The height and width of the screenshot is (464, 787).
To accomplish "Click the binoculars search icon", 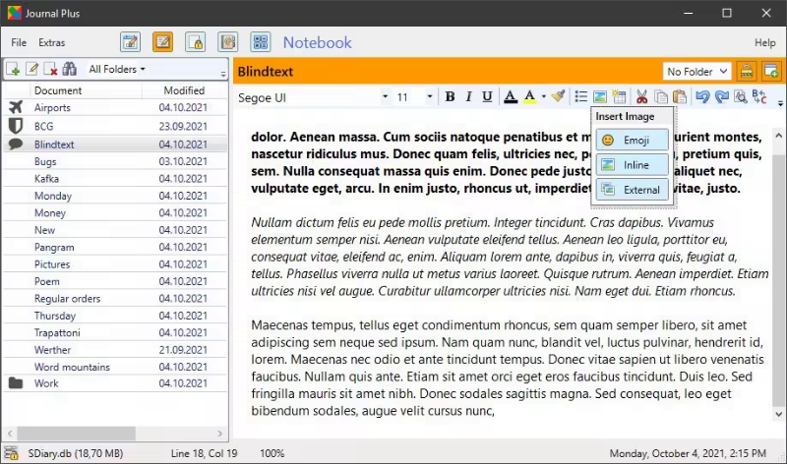I will tap(69, 69).
